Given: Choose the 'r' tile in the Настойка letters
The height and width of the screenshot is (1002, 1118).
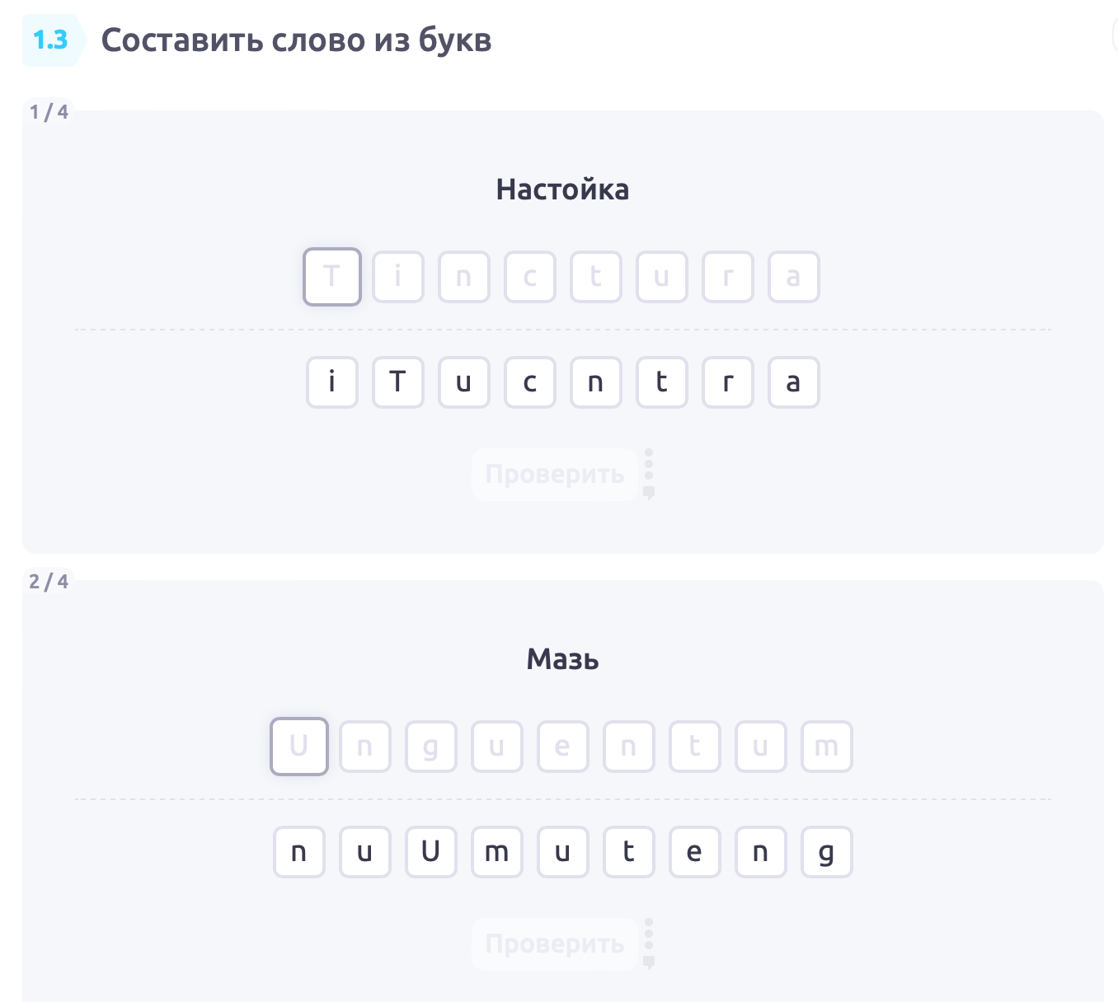Looking at the screenshot, I should 728,382.
